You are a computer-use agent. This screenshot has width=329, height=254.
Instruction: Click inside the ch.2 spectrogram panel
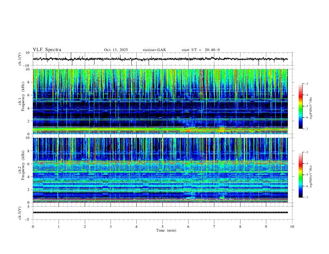pyautogui.click(x=160, y=170)
